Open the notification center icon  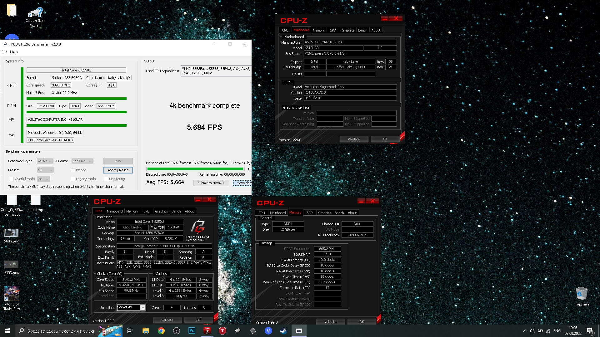(590, 331)
